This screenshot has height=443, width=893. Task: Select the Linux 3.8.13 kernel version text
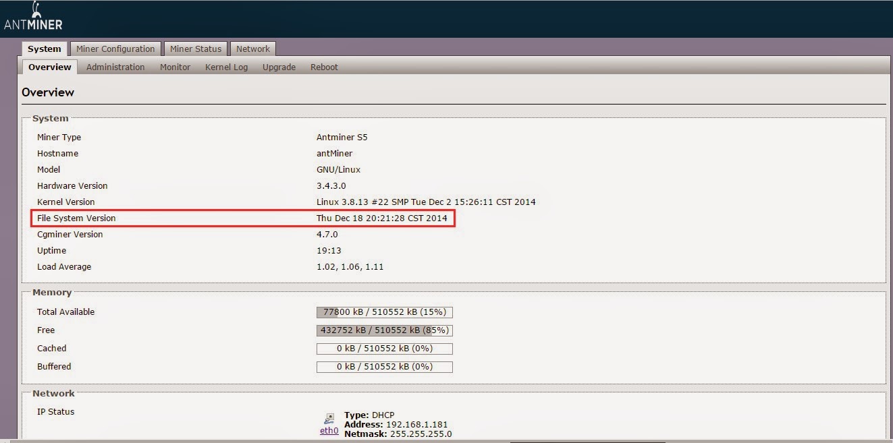pyautogui.click(x=426, y=202)
